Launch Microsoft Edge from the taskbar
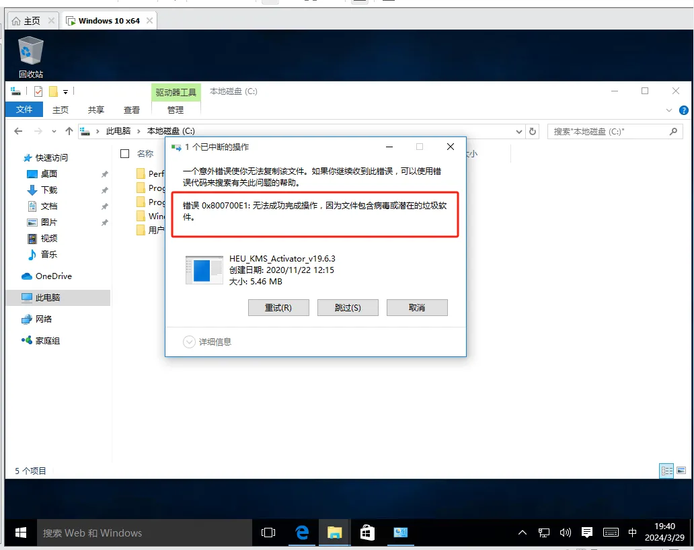 (x=302, y=533)
